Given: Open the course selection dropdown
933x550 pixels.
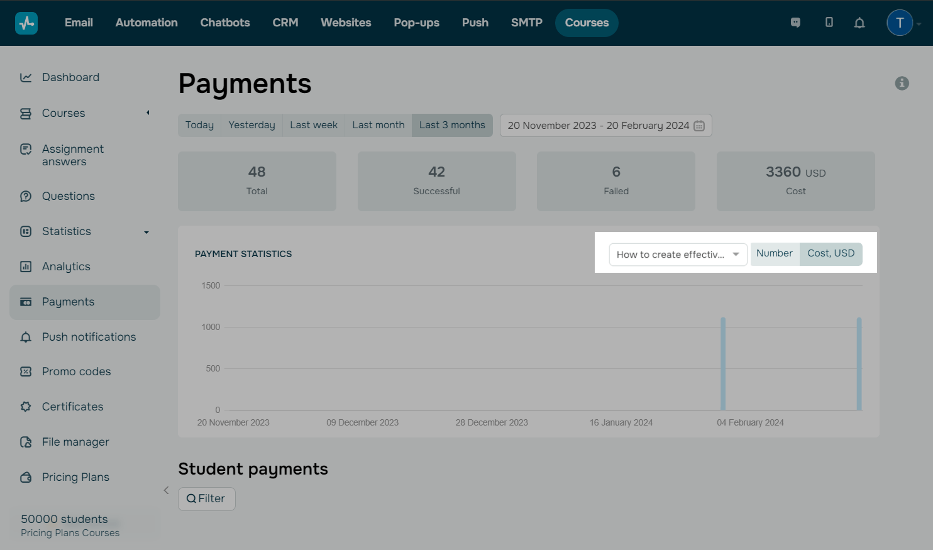Looking at the screenshot, I should (x=678, y=255).
